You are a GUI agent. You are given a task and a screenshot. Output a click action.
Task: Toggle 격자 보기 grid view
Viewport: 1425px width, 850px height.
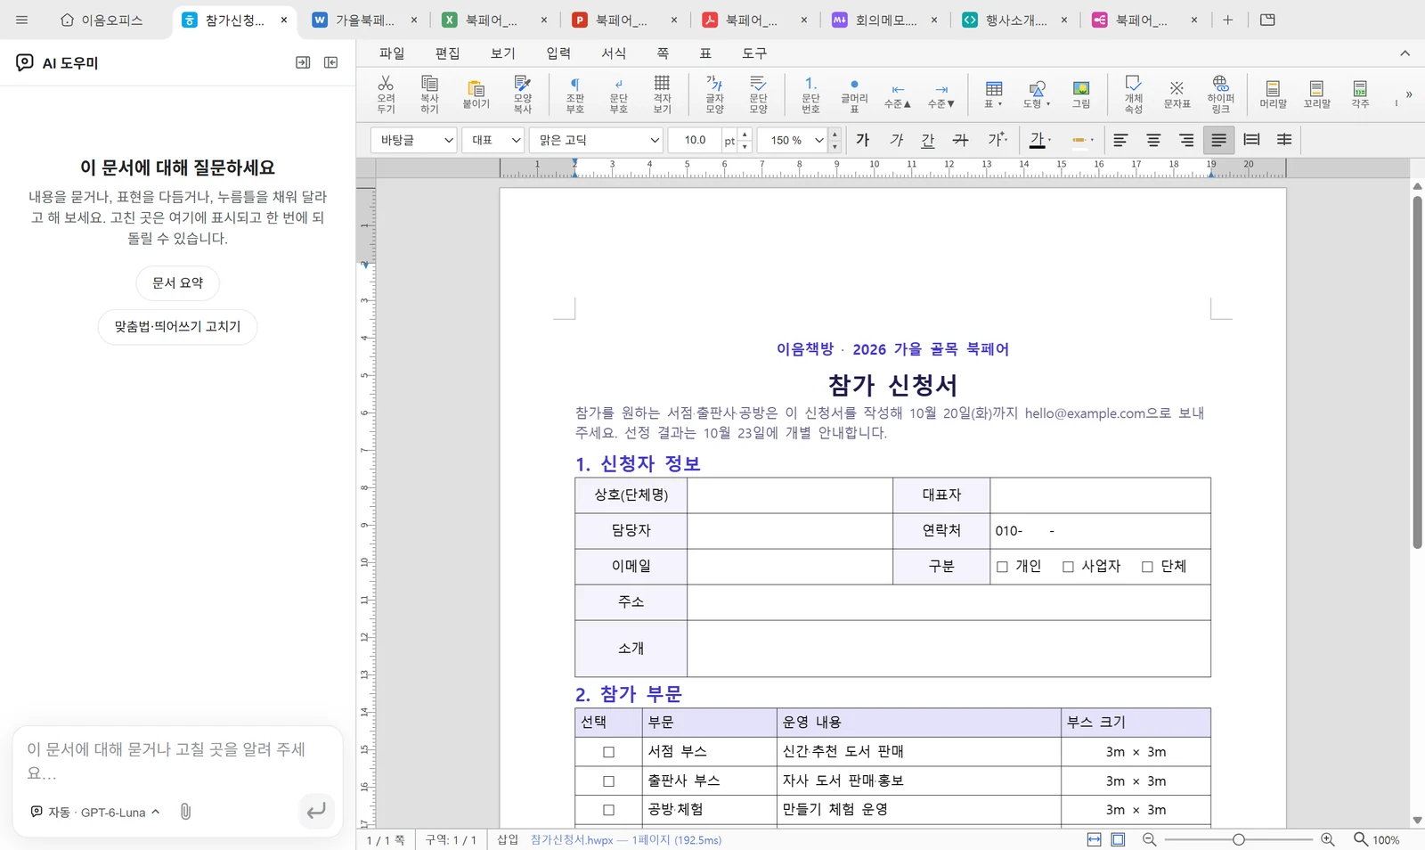[662, 94]
